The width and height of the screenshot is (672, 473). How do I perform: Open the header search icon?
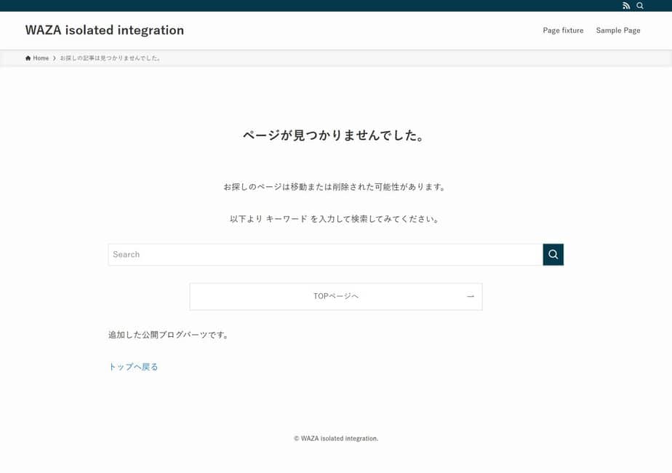click(640, 6)
